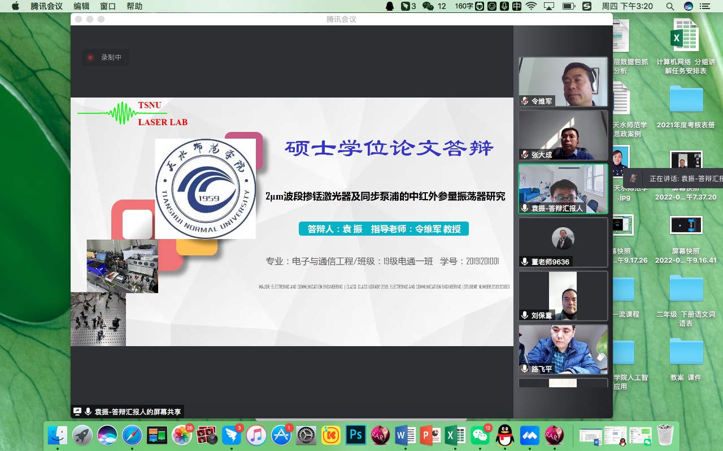Screen dimensions: 723x451
Task: Select the 教案 课件 folder
Action: coord(686,359)
